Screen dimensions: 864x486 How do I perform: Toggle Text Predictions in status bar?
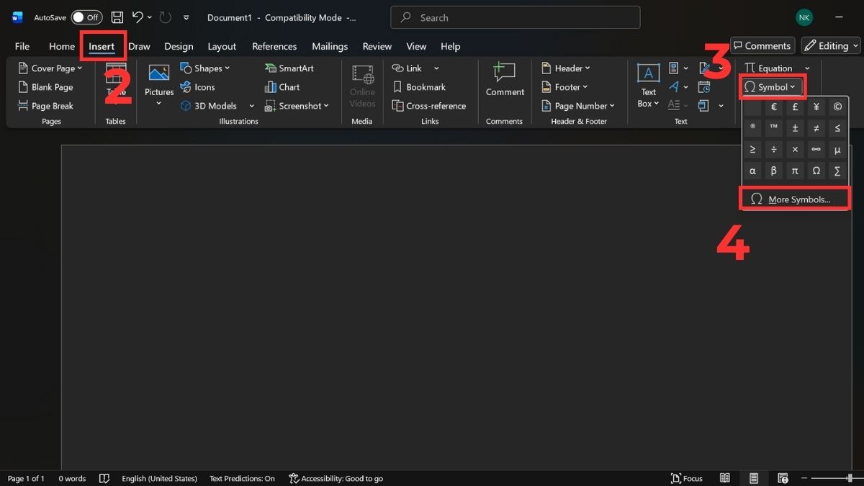point(242,478)
